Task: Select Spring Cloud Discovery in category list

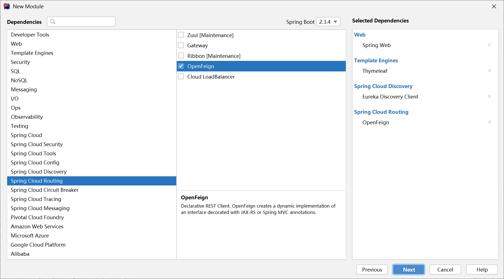Action: click(x=92, y=172)
